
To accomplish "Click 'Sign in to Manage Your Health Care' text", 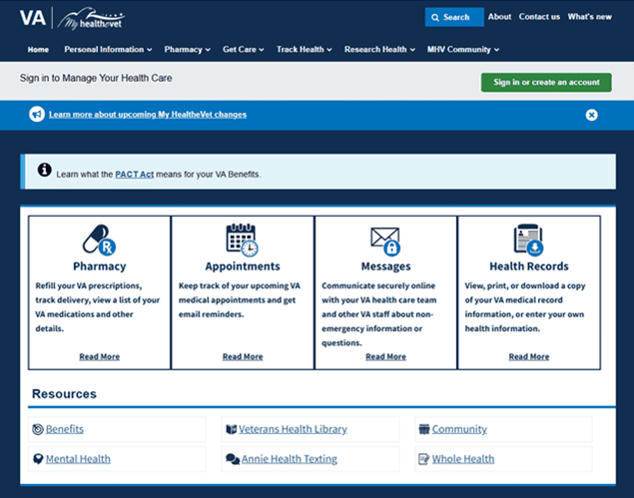I will 96,78.
